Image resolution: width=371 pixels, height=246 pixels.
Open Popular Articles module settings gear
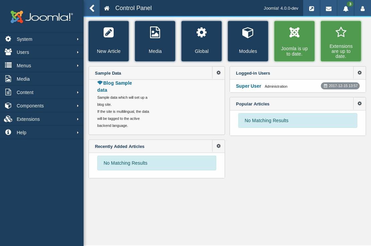360,103
